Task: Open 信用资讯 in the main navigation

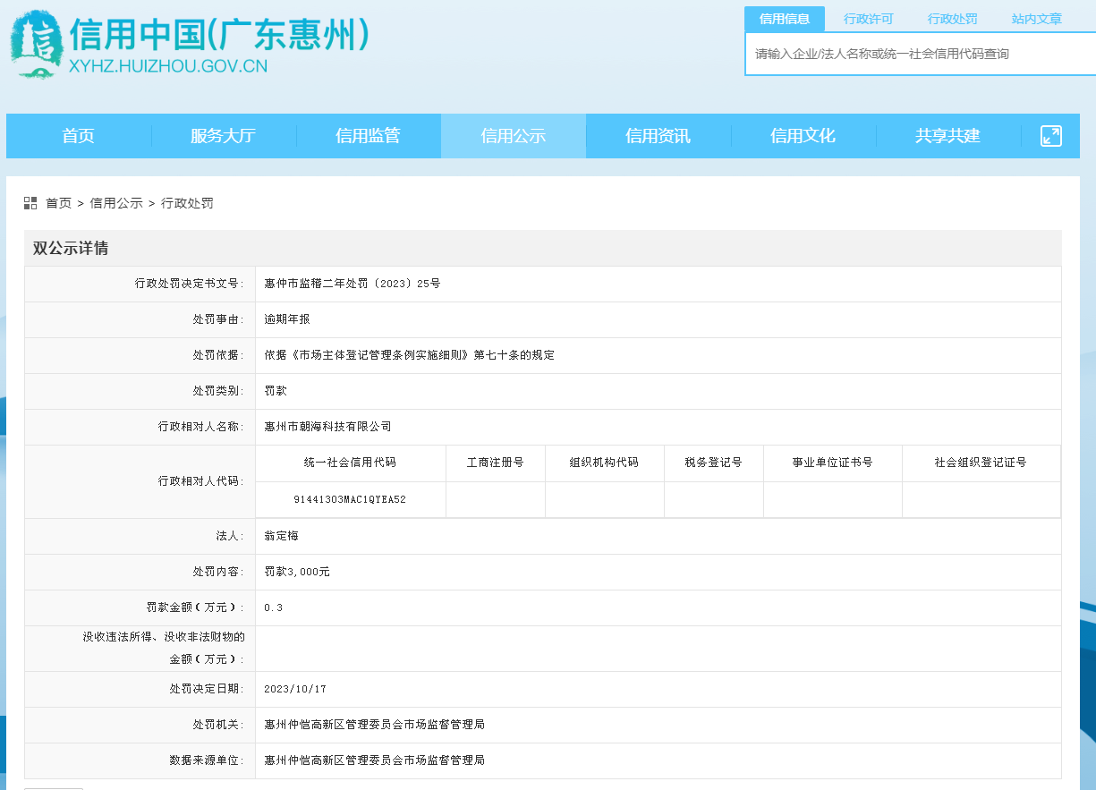Action: (658, 136)
